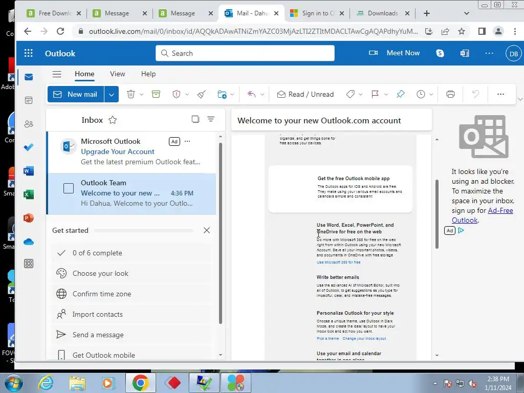Open Choose your look item
Screen dimensions: 524x393
coord(132,273)
